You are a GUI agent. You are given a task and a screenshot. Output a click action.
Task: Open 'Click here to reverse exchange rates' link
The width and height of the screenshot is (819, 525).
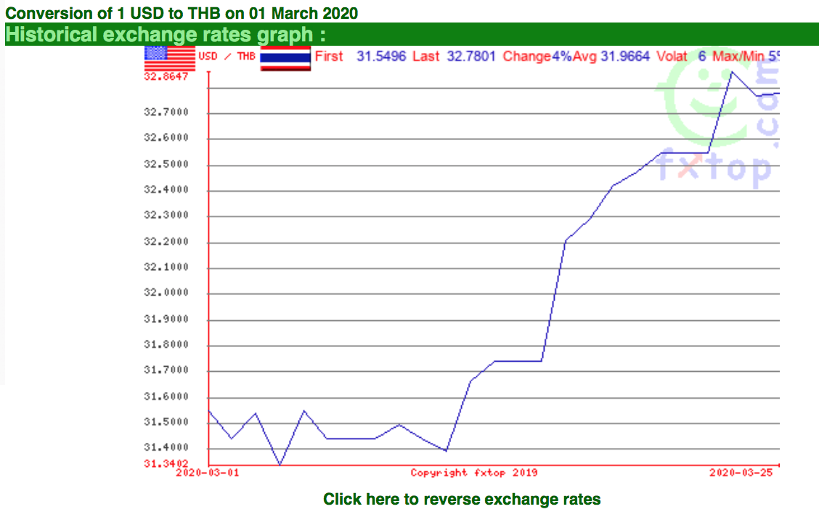click(462, 499)
